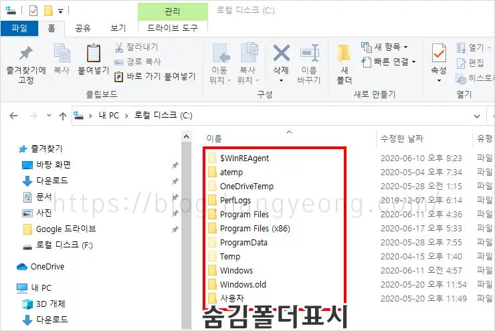Click the Delete (삭제) X icon

pos(281,53)
